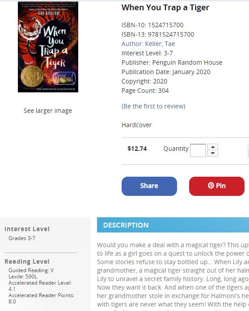The image size is (249, 311).
Task: Click the Reading Level sidebar heading
Action: pyautogui.click(x=27, y=261)
